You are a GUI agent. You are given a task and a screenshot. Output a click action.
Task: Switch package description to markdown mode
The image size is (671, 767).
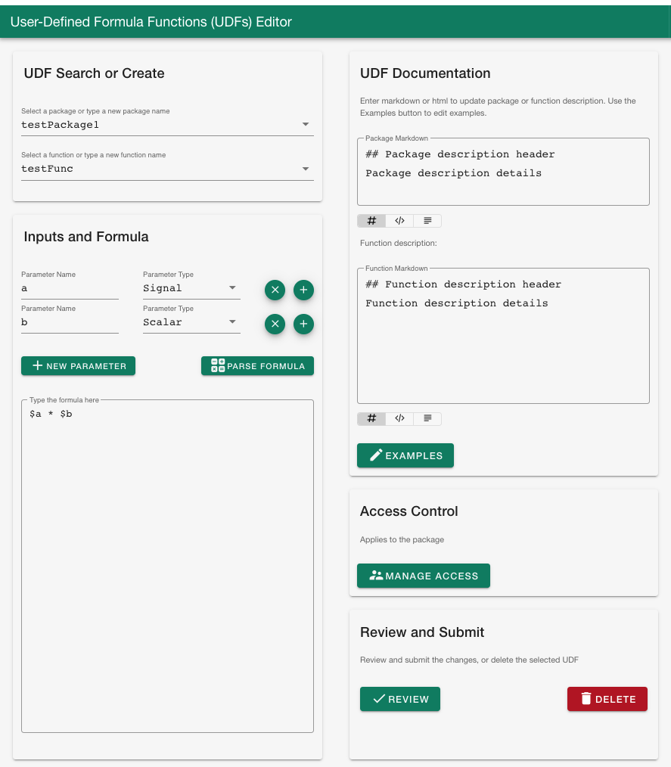371,221
